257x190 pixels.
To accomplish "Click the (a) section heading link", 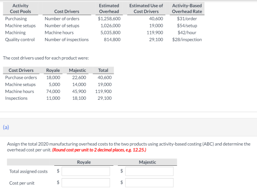I will point(6,127).
